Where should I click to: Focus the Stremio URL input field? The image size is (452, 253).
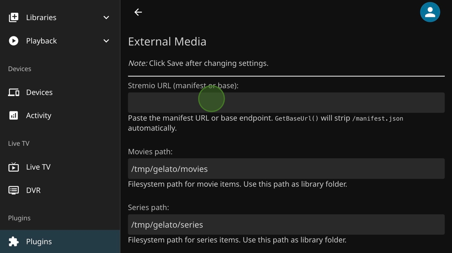[286, 103]
